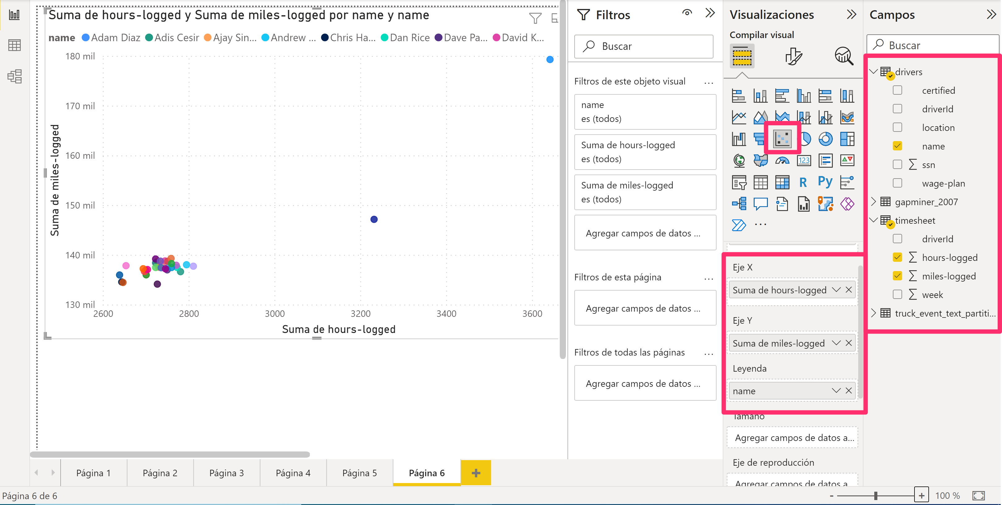This screenshot has height=505, width=1002.
Task: Click Agregar campos de datos en Filtros página
Action: pos(643,309)
